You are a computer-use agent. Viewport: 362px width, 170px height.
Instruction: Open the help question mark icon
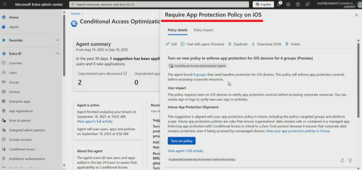click(298, 5)
